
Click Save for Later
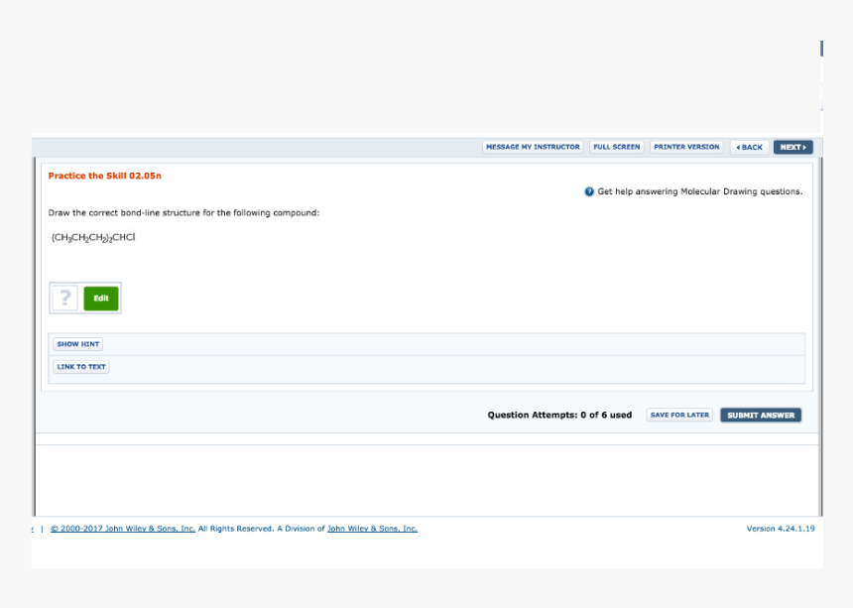[679, 415]
